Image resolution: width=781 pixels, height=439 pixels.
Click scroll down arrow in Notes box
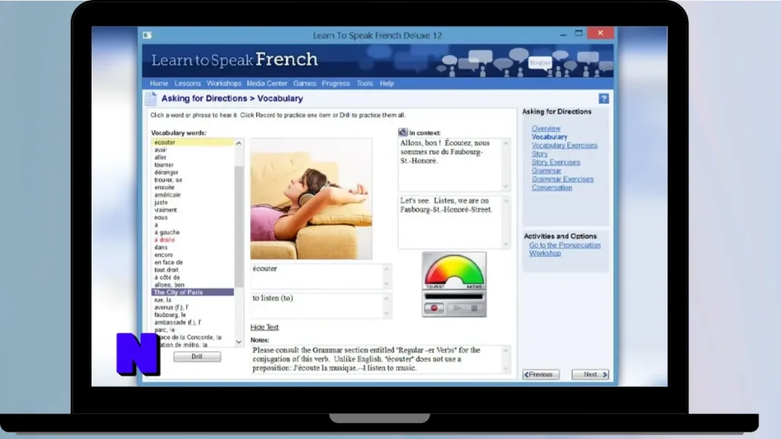506,369
